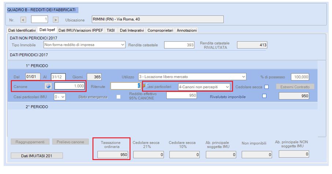
Task: Click the Tassazione ordinaria total field
Action: [x=112, y=155]
